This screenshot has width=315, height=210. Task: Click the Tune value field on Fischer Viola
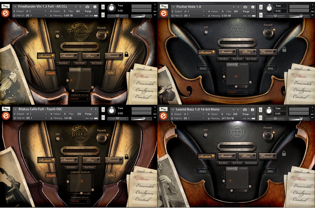(280, 11)
